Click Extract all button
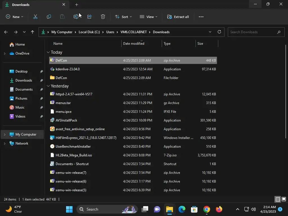Viewport: 288px width, 216px height. [178, 17]
